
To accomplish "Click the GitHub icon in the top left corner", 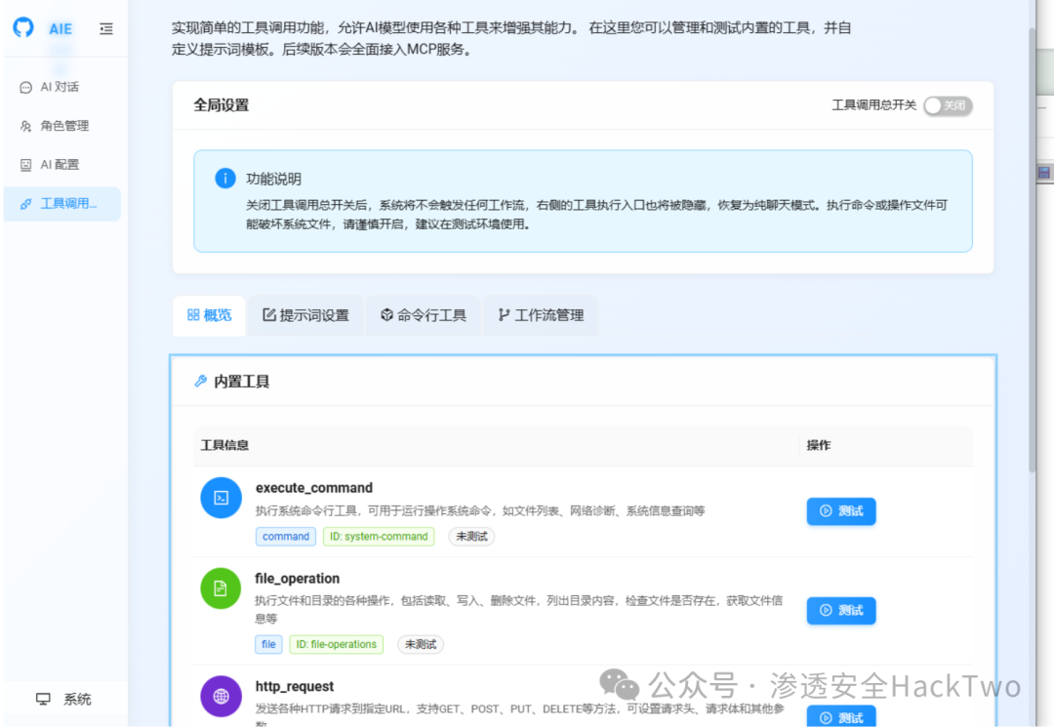I will point(22,27).
